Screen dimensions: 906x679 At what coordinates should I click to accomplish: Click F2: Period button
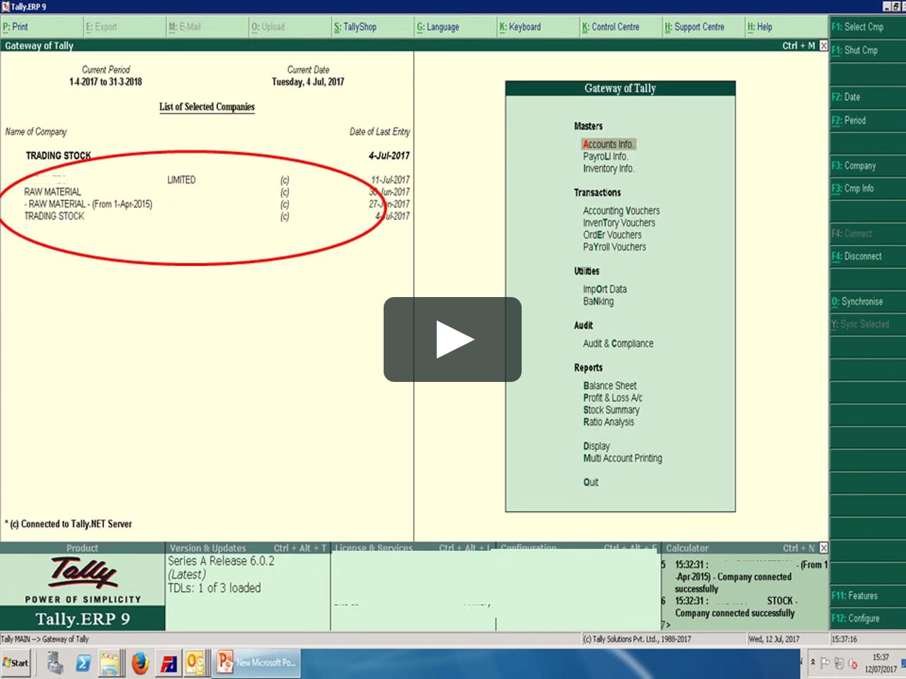(868, 120)
